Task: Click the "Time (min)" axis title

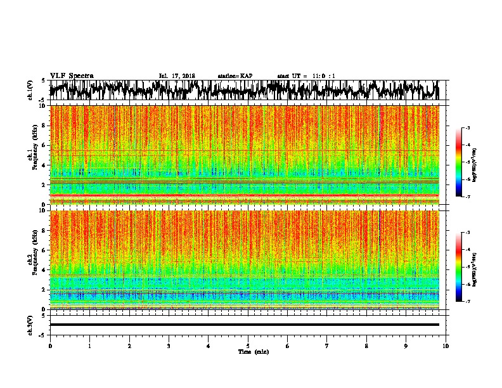Action: (x=254, y=352)
